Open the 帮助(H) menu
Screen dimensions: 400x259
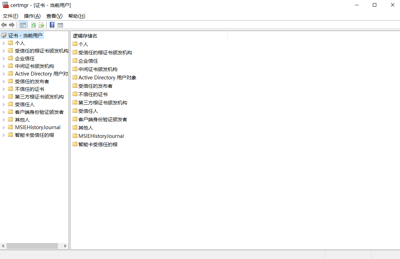pyautogui.click(x=77, y=16)
